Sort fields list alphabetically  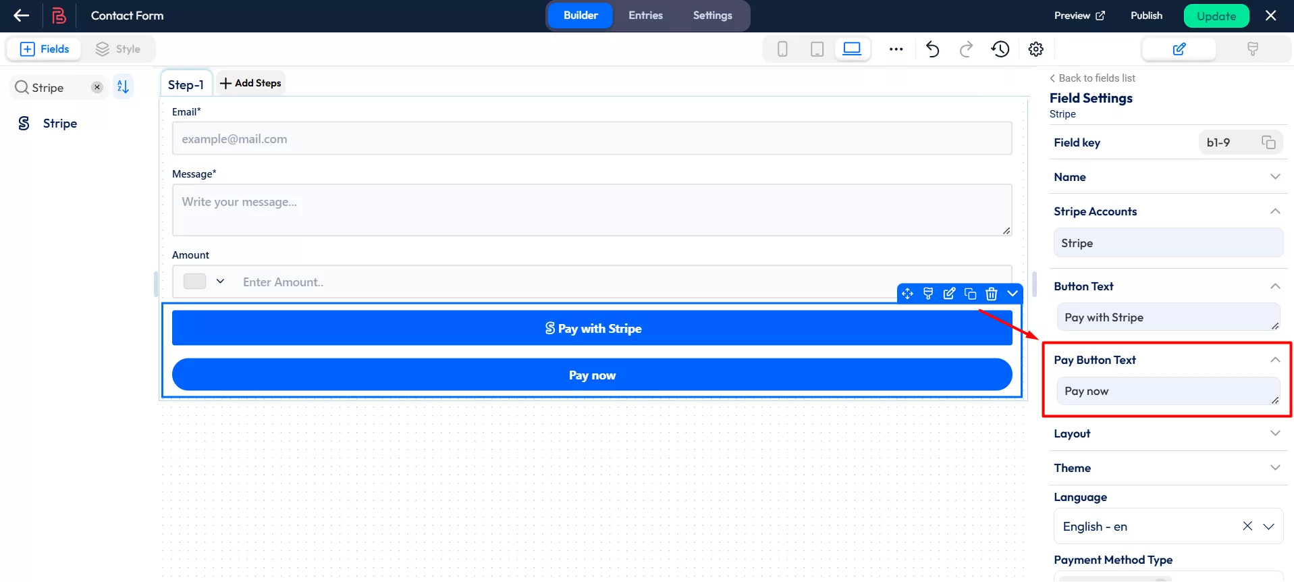[x=123, y=87]
